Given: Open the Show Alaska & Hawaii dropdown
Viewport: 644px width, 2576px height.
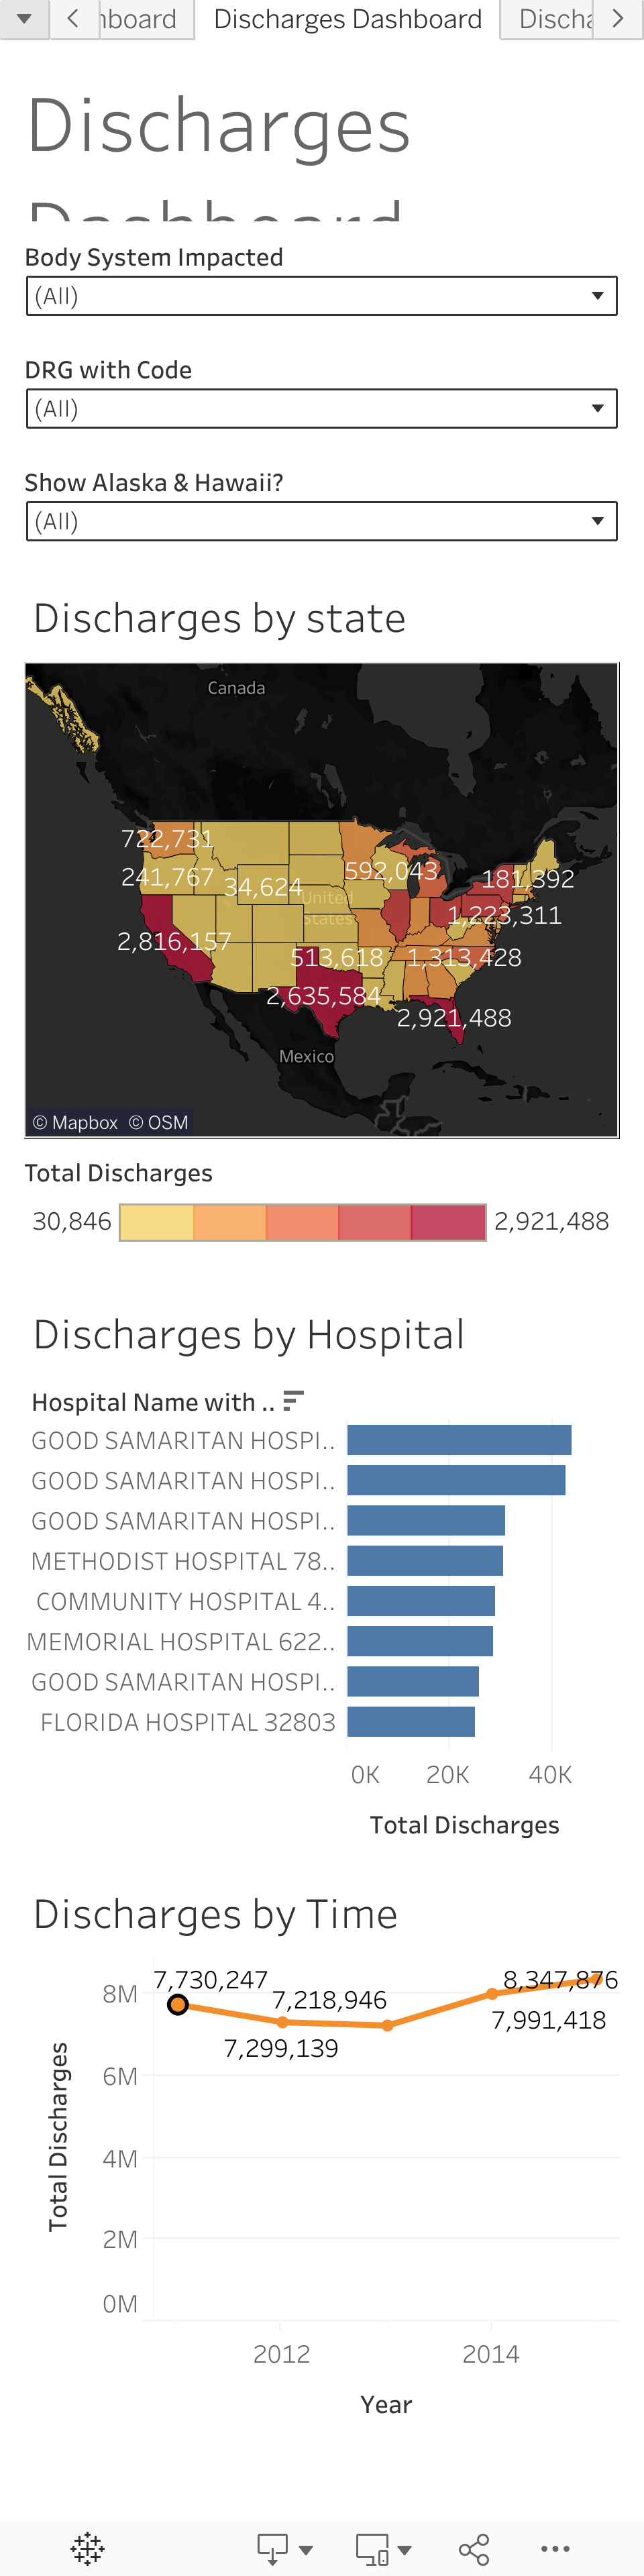Looking at the screenshot, I should coord(322,522).
